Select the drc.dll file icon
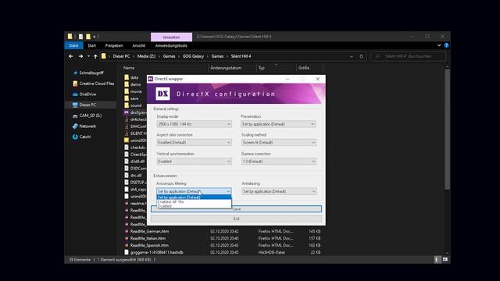This screenshot has height=281, width=500. [127, 175]
